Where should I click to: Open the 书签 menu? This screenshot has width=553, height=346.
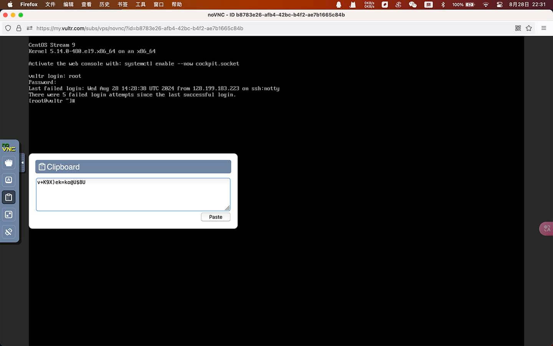(123, 5)
